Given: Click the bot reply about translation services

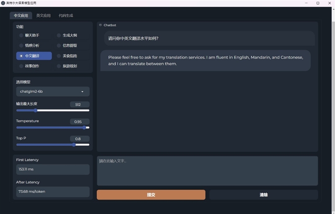Looking at the screenshot, I should click(206, 60).
